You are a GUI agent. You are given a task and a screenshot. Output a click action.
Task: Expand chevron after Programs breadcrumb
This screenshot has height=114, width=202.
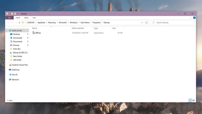(x=102, y=23)
